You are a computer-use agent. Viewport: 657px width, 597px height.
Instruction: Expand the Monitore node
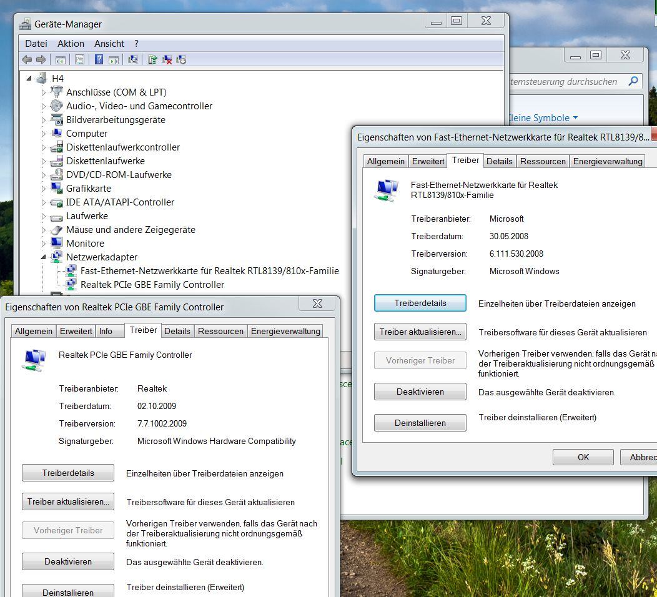pyautogui.click(x=43, y=244)
